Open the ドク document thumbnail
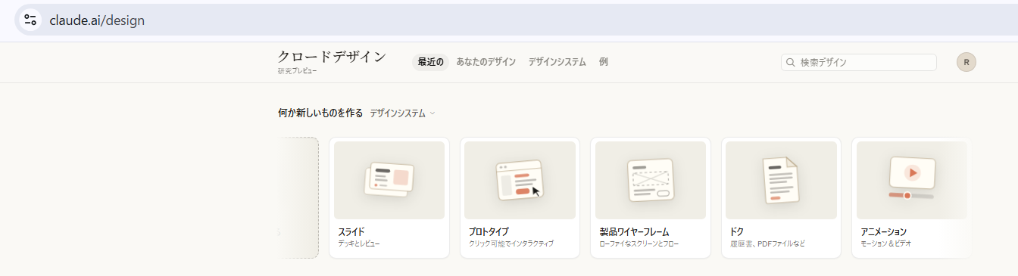This screenshot has height=276, width=1018. click(781, 181)
